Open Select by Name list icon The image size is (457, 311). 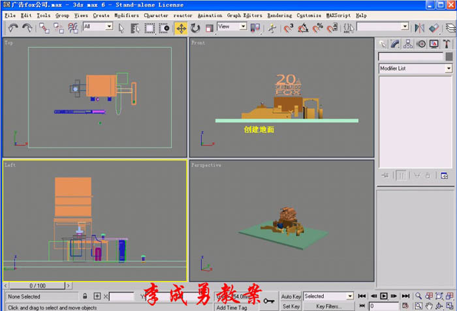pyautogui.click(x=135, y=28)
